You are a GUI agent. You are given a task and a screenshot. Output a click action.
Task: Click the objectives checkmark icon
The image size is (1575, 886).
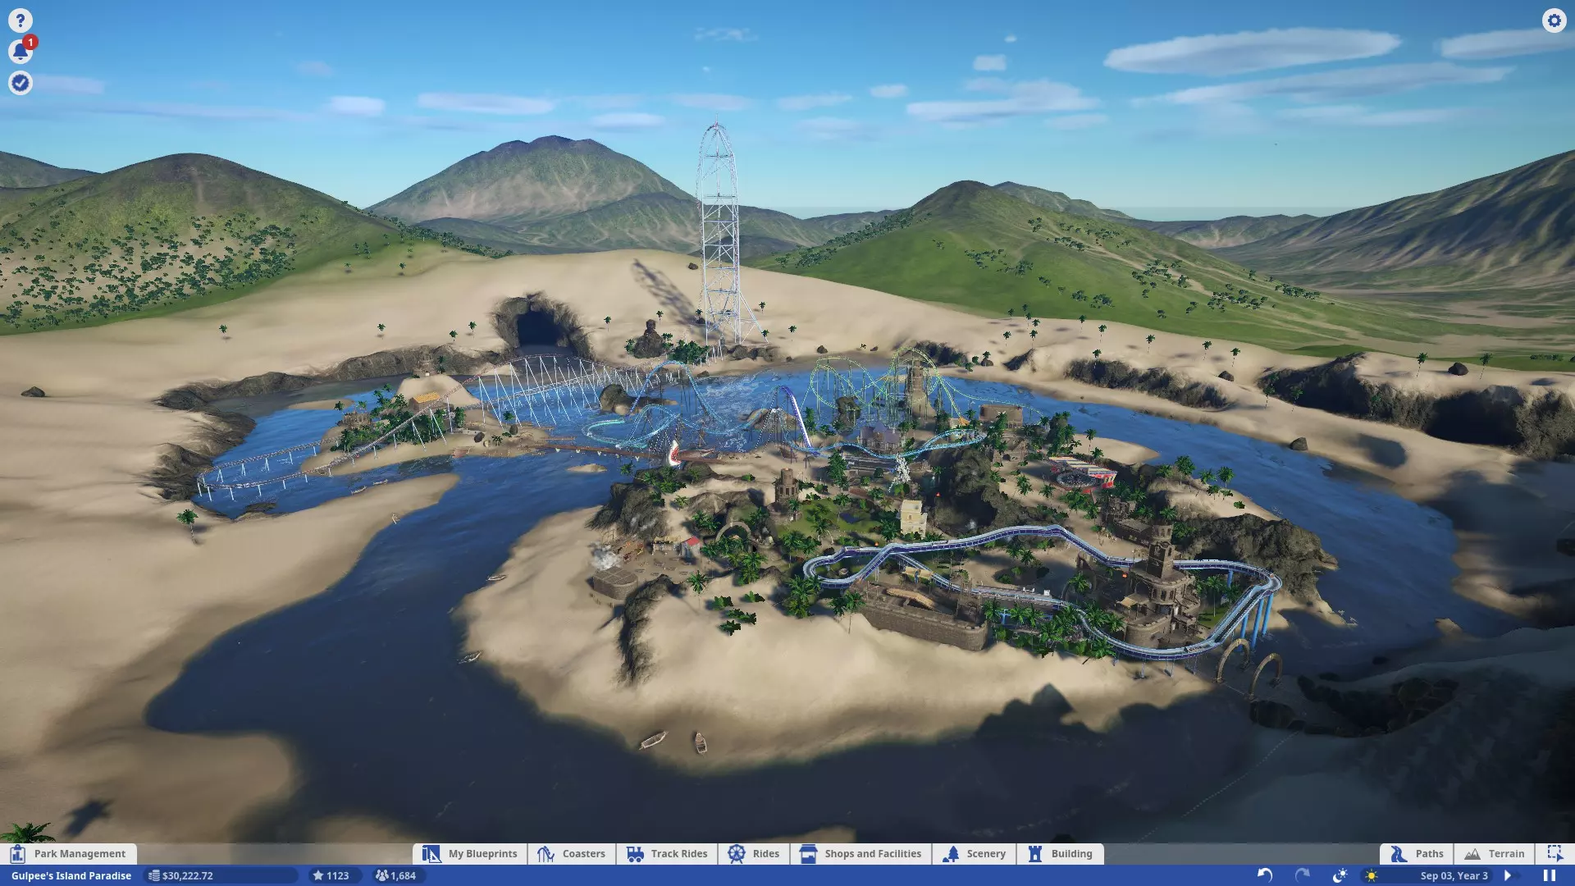pos(21,83)
